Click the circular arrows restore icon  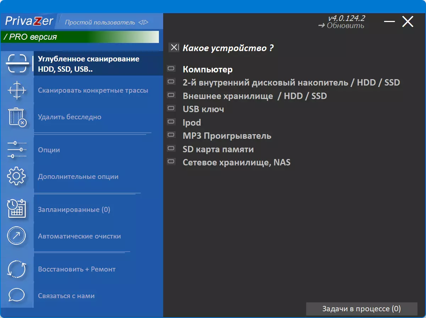pos(17,269)
